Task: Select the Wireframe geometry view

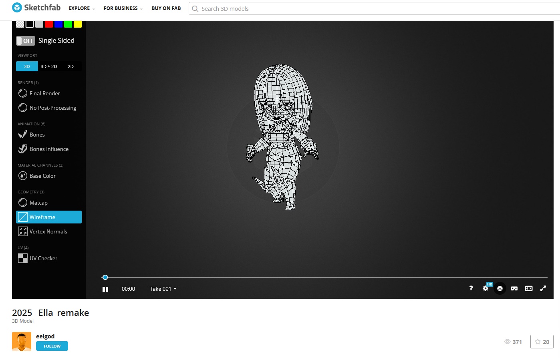Action: coord(49,217)
